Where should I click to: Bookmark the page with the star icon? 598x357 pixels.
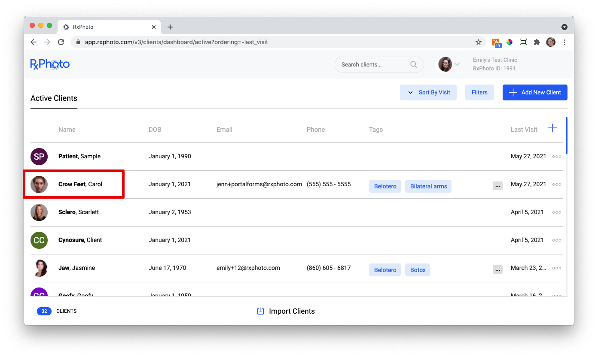tap(478, 42)
